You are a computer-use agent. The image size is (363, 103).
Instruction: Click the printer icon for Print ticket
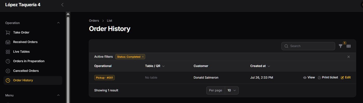click(x=319, y=78)
